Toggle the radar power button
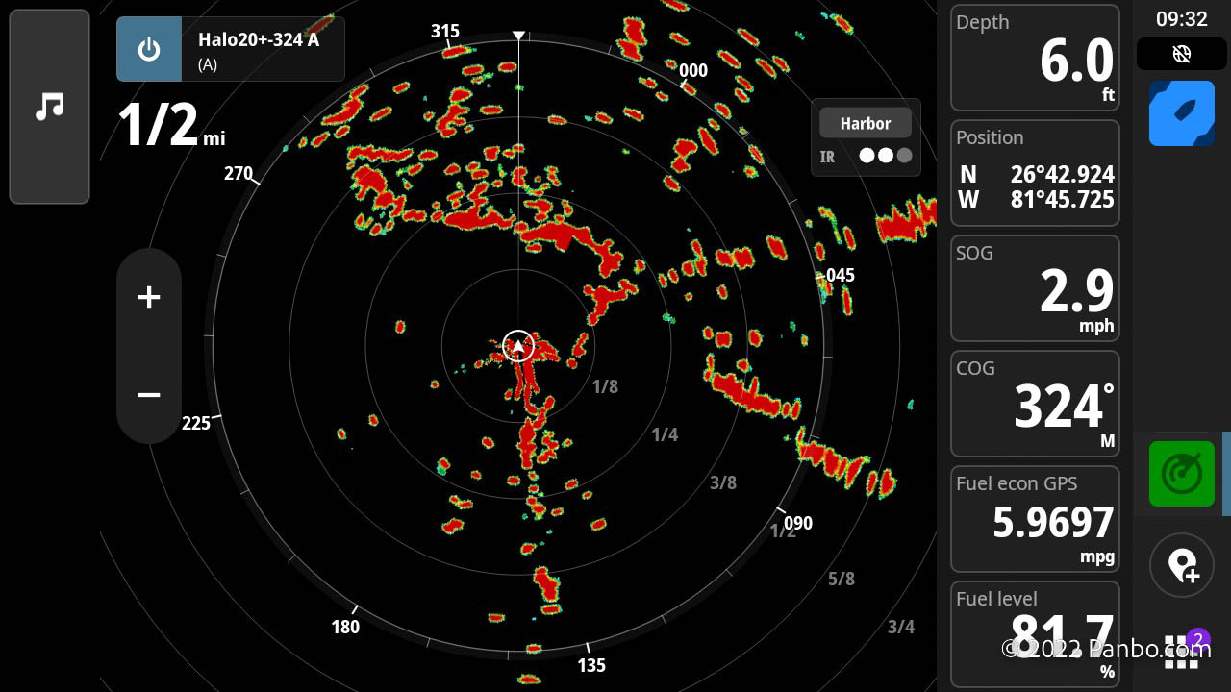The height and width of the screenshot is (692, 1231). [x=149, y=49]
